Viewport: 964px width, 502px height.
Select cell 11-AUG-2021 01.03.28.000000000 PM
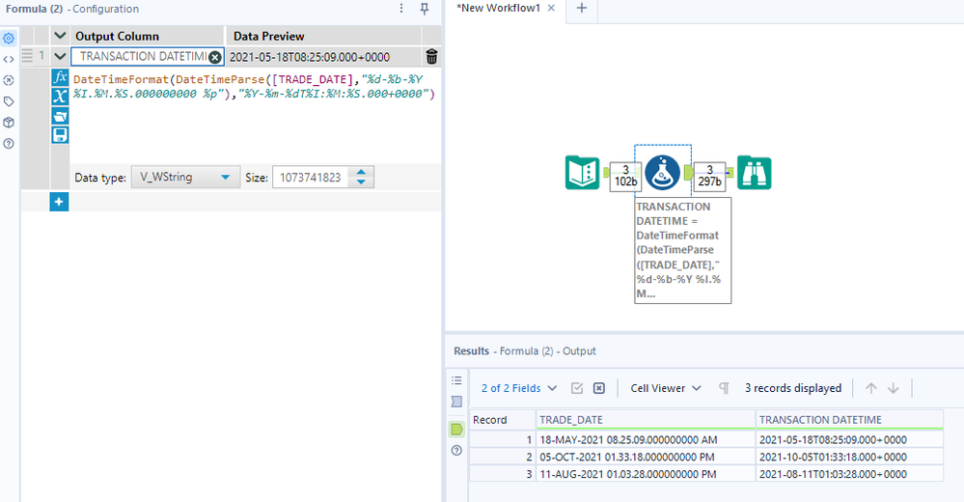(646, 474)
